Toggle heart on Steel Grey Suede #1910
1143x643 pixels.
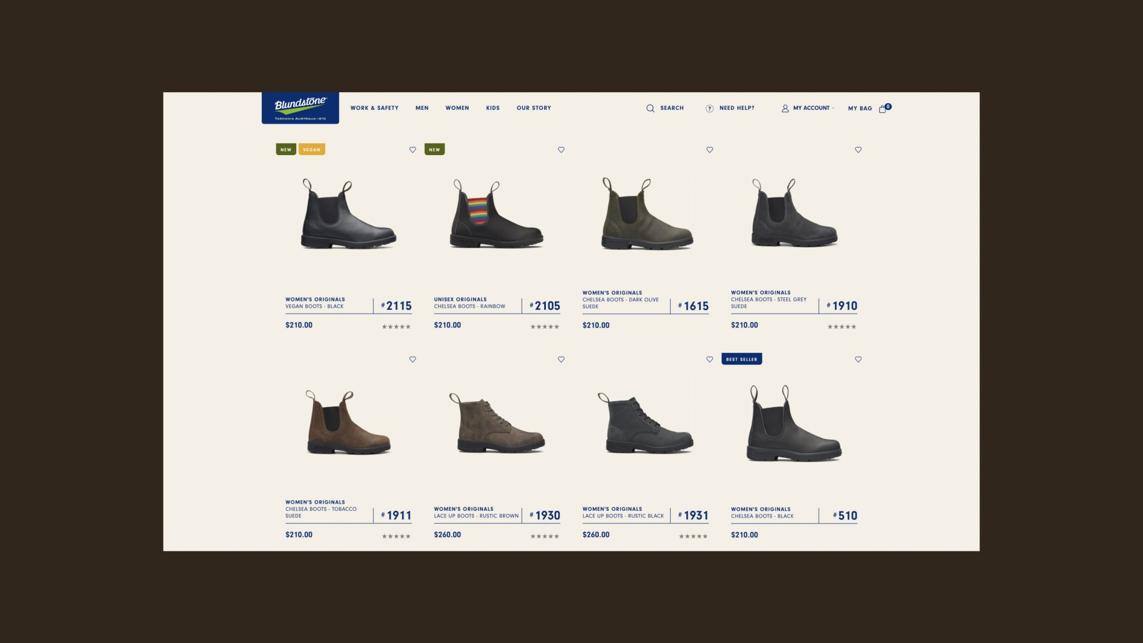(x=858, y=150)
